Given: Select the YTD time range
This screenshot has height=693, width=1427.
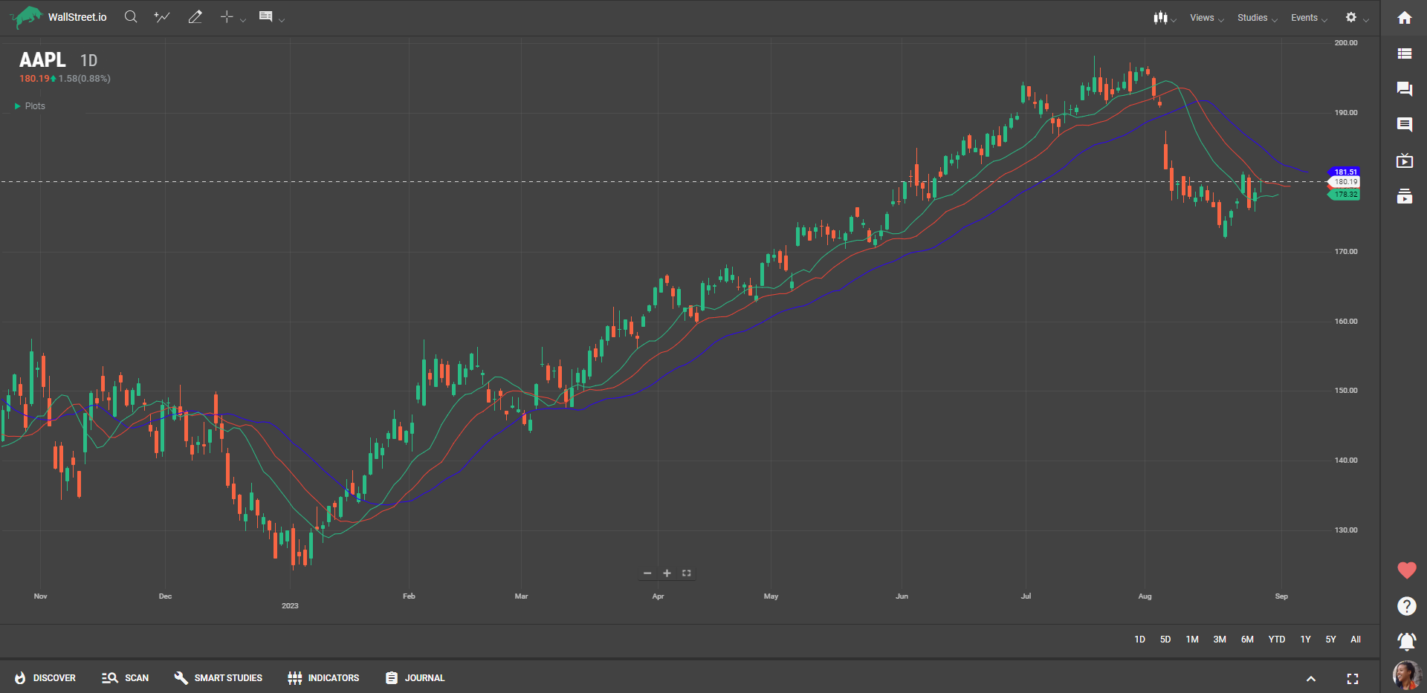Looking at the screenshot, I should click(x=1276, y=640).
